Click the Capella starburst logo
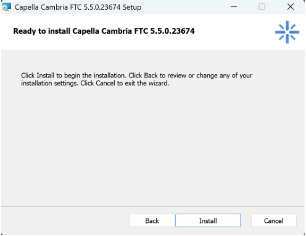 click(x=287, y=32)
